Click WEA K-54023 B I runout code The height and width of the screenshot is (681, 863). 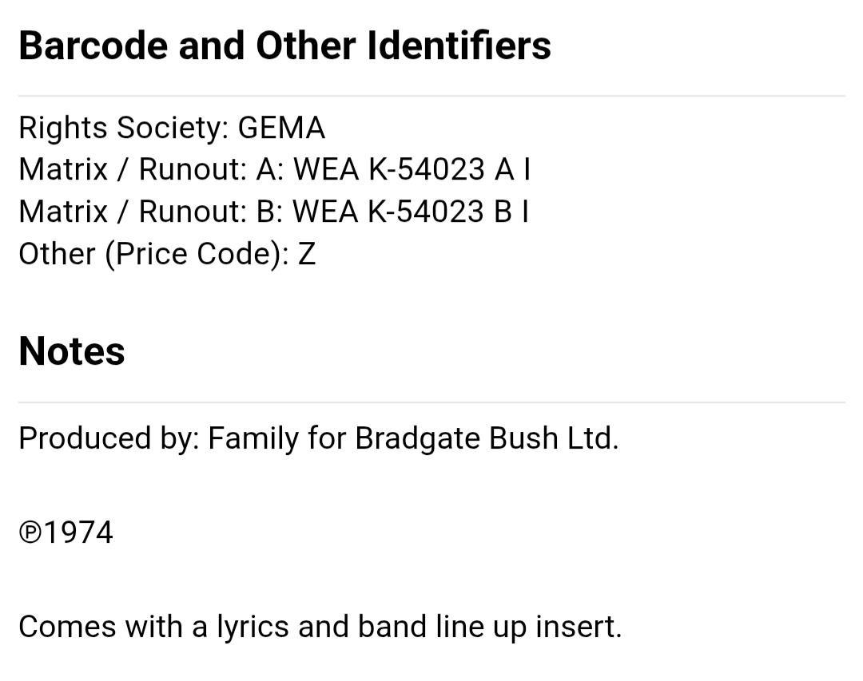(x=411, y=212)
